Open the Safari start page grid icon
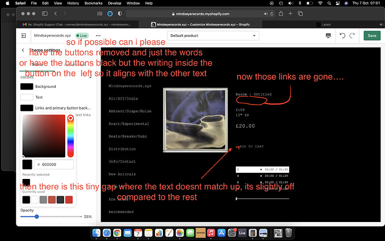 pos(100,13)
